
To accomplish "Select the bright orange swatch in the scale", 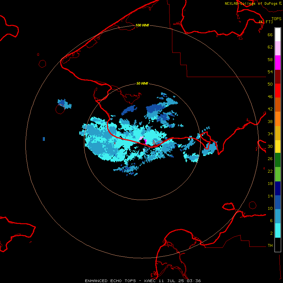I will [x=278, y=119].
